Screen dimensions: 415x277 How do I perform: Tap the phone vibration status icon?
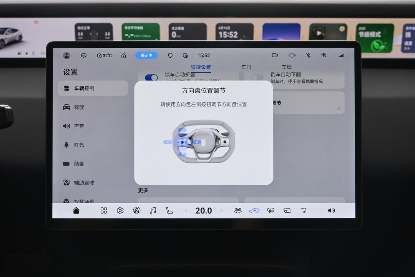[292, 55]
